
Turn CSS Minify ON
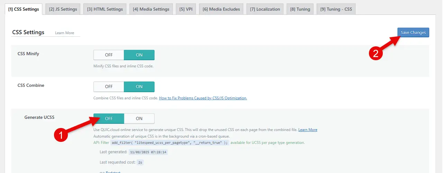point(139,55)
